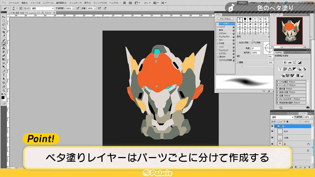Add a Brightness/Contrast adjustment

coord(285,62)
